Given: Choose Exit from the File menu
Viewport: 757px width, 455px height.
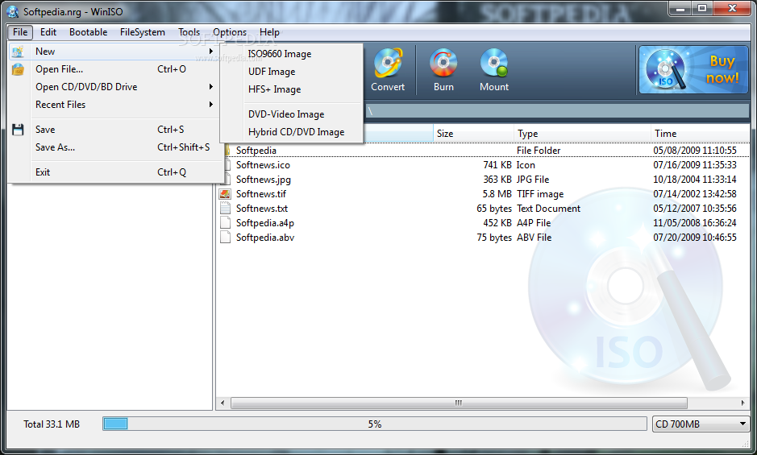Looking at the screenshot, I should coord(114,172).
